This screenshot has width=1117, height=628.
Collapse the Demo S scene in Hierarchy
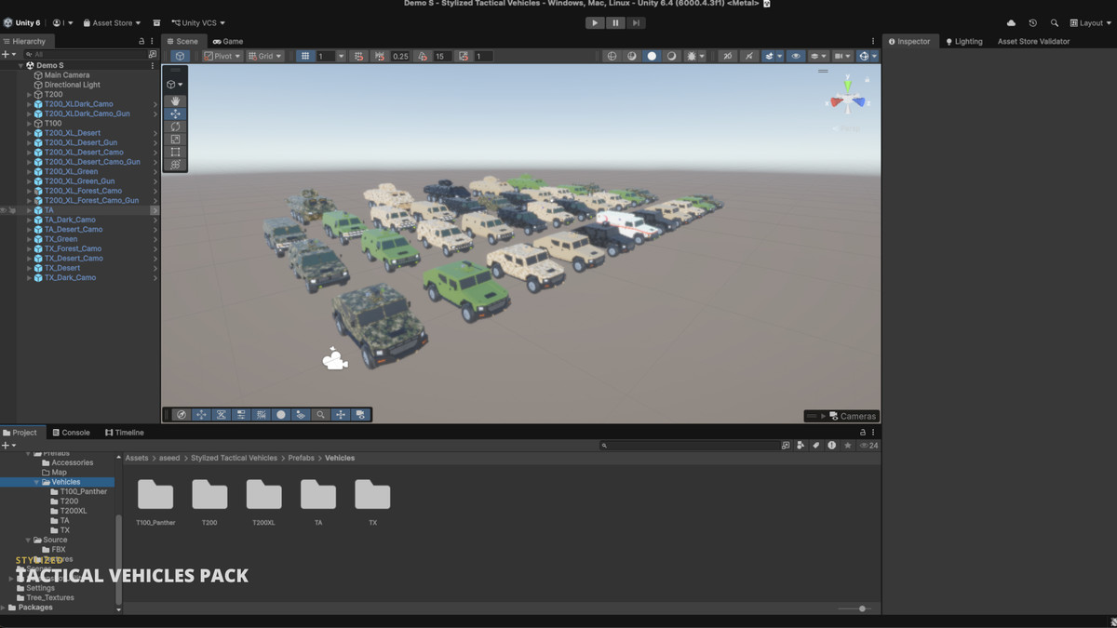[20, 65]
